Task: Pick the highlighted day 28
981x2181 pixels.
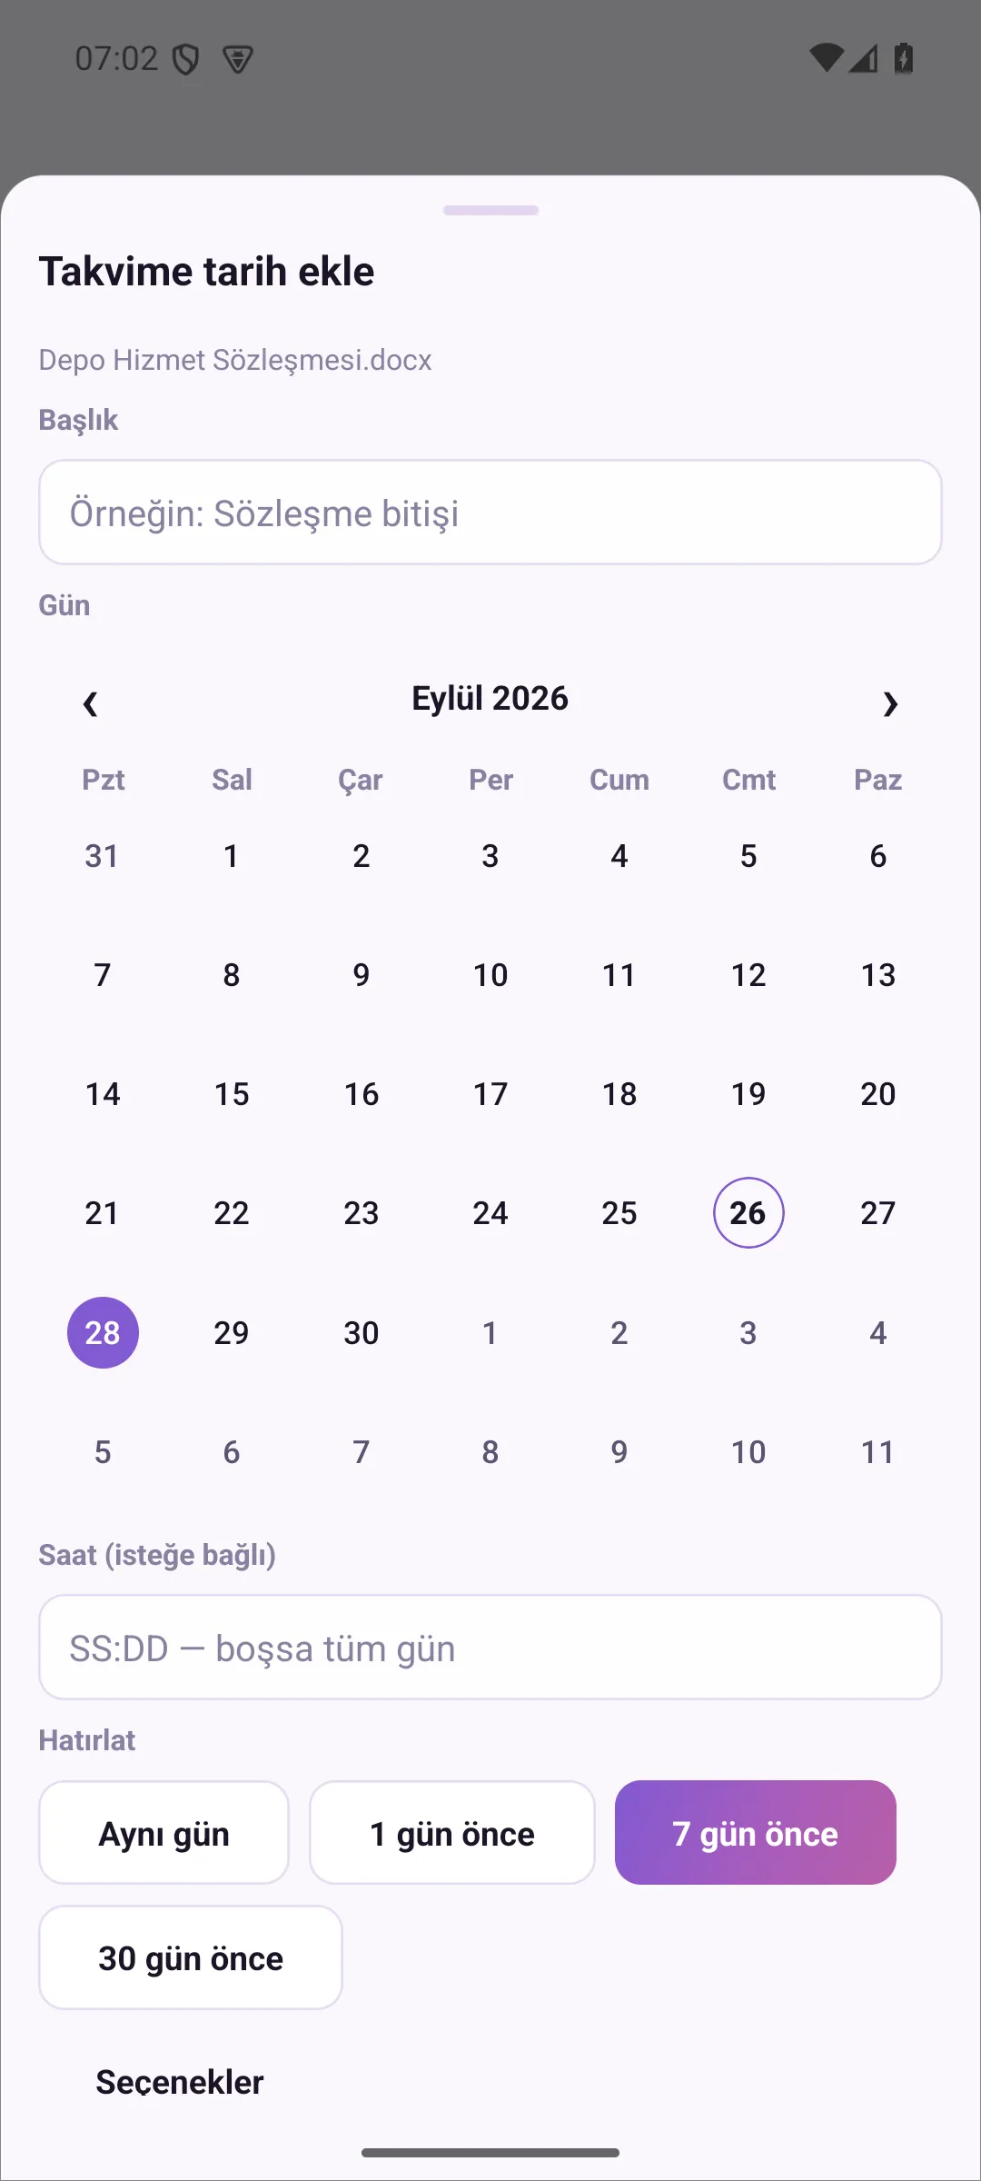Action: pyautogui.click(x=103, y=1332)
